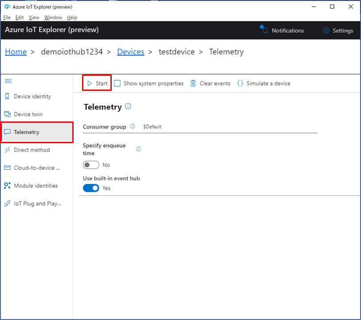Select the Direct method sidebar icon

tap(8, 150)
